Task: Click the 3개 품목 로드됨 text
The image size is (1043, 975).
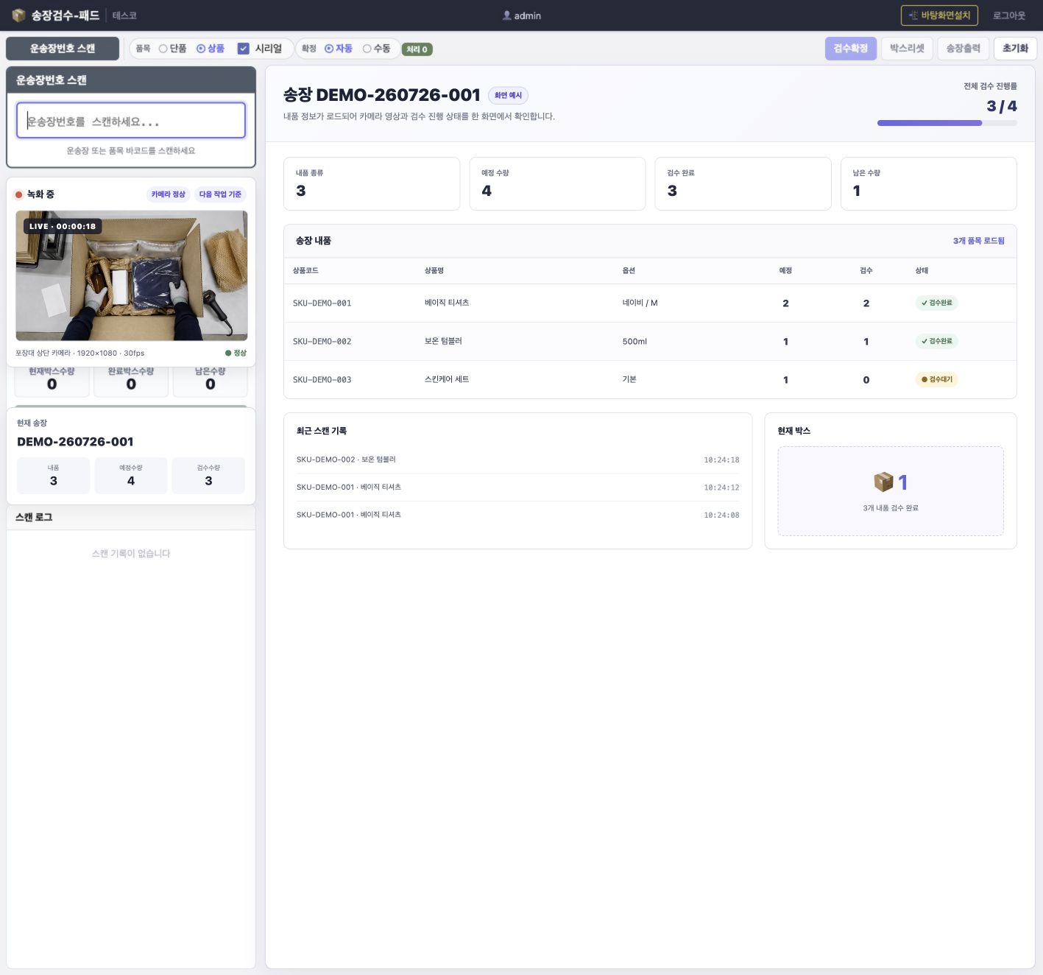Action: coord(979,241)
